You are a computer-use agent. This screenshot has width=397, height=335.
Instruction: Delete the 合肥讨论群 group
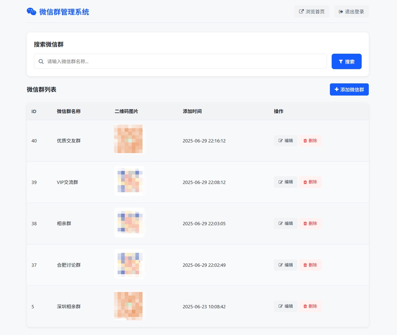point(310,265)
